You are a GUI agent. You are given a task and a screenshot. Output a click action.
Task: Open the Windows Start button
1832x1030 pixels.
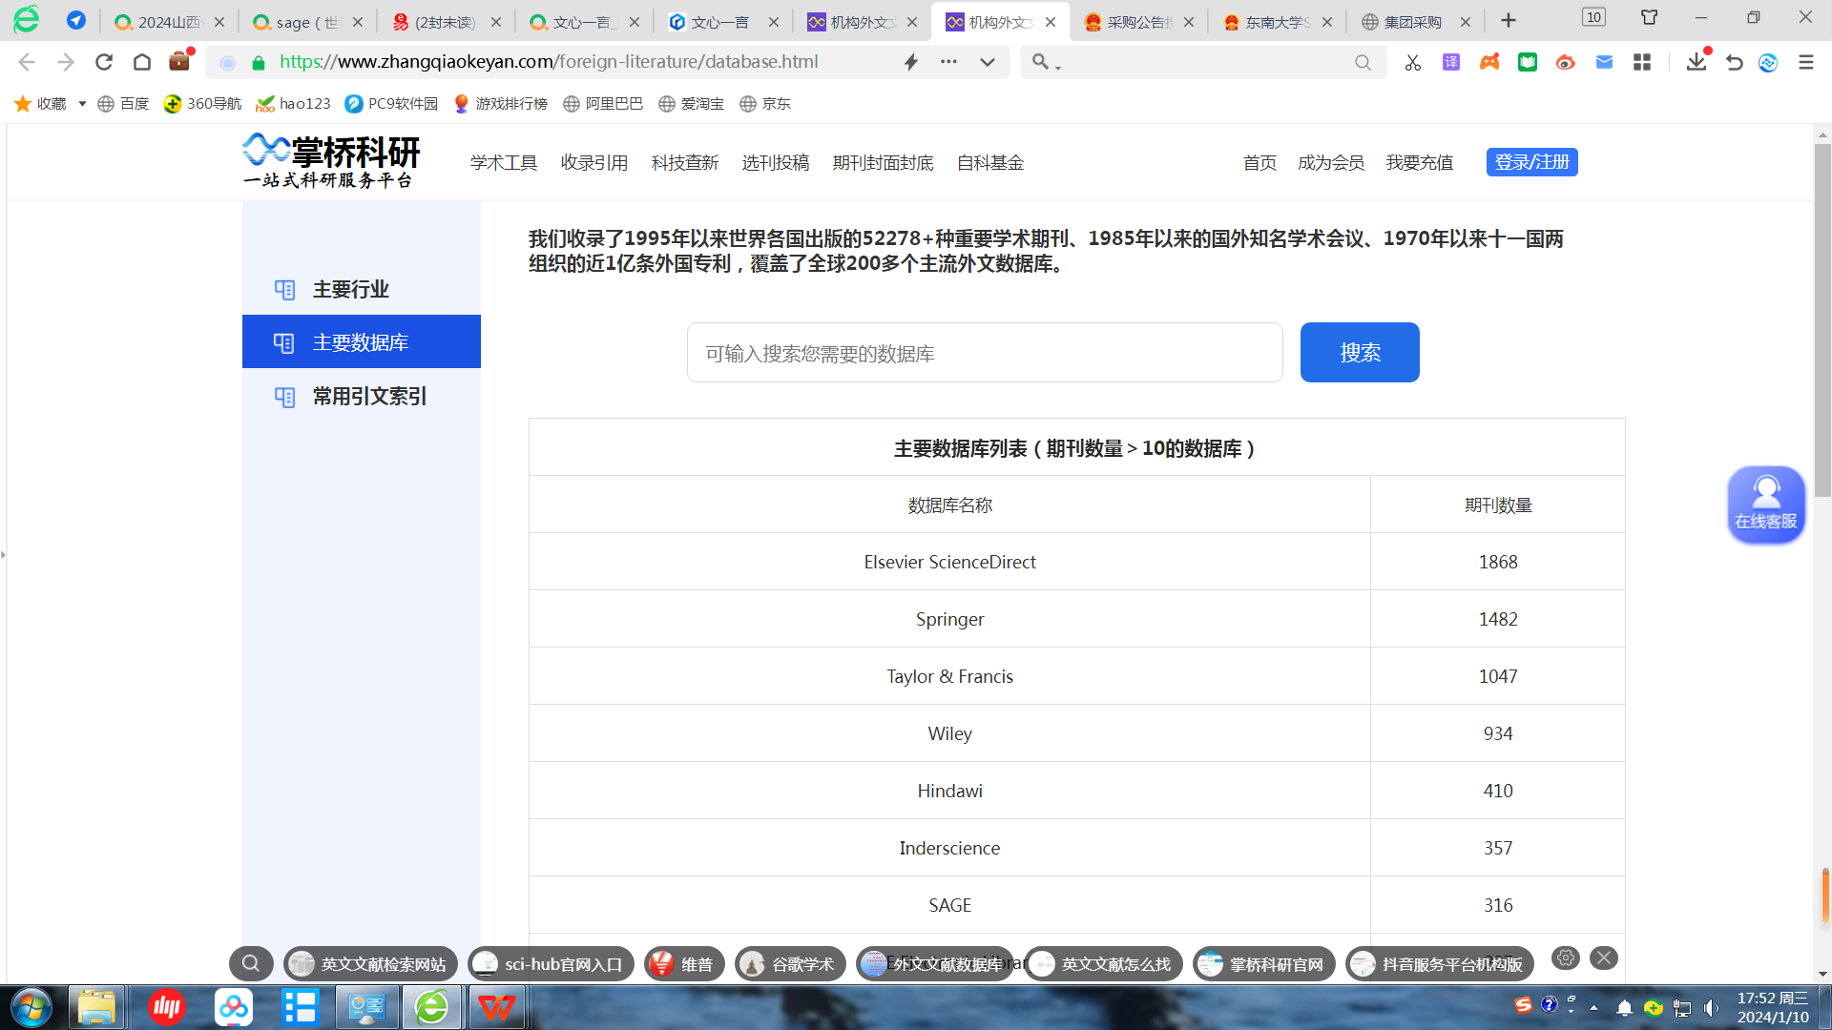coord(31,1007)
